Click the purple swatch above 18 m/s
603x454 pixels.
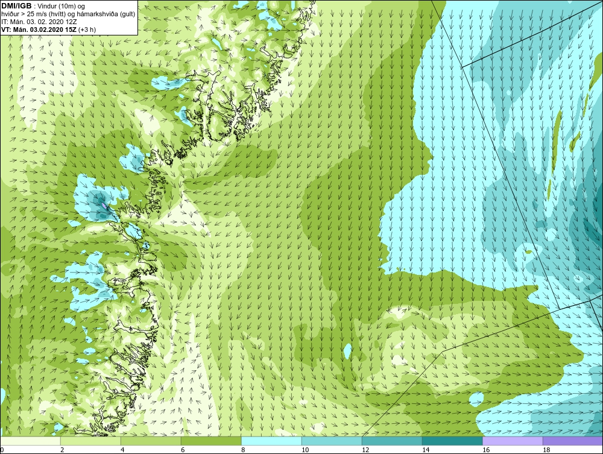pyautogui.click(x=573, y=441)
